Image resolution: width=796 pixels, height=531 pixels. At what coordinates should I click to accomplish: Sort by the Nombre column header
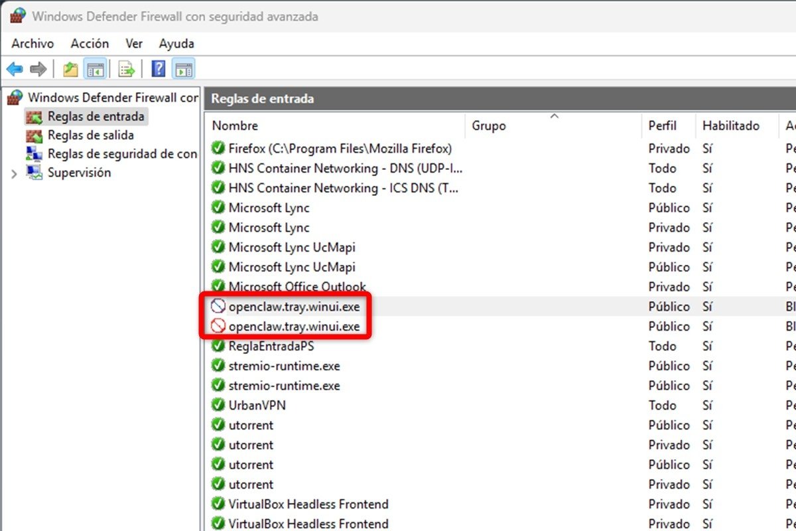click(x=336, y=125)
